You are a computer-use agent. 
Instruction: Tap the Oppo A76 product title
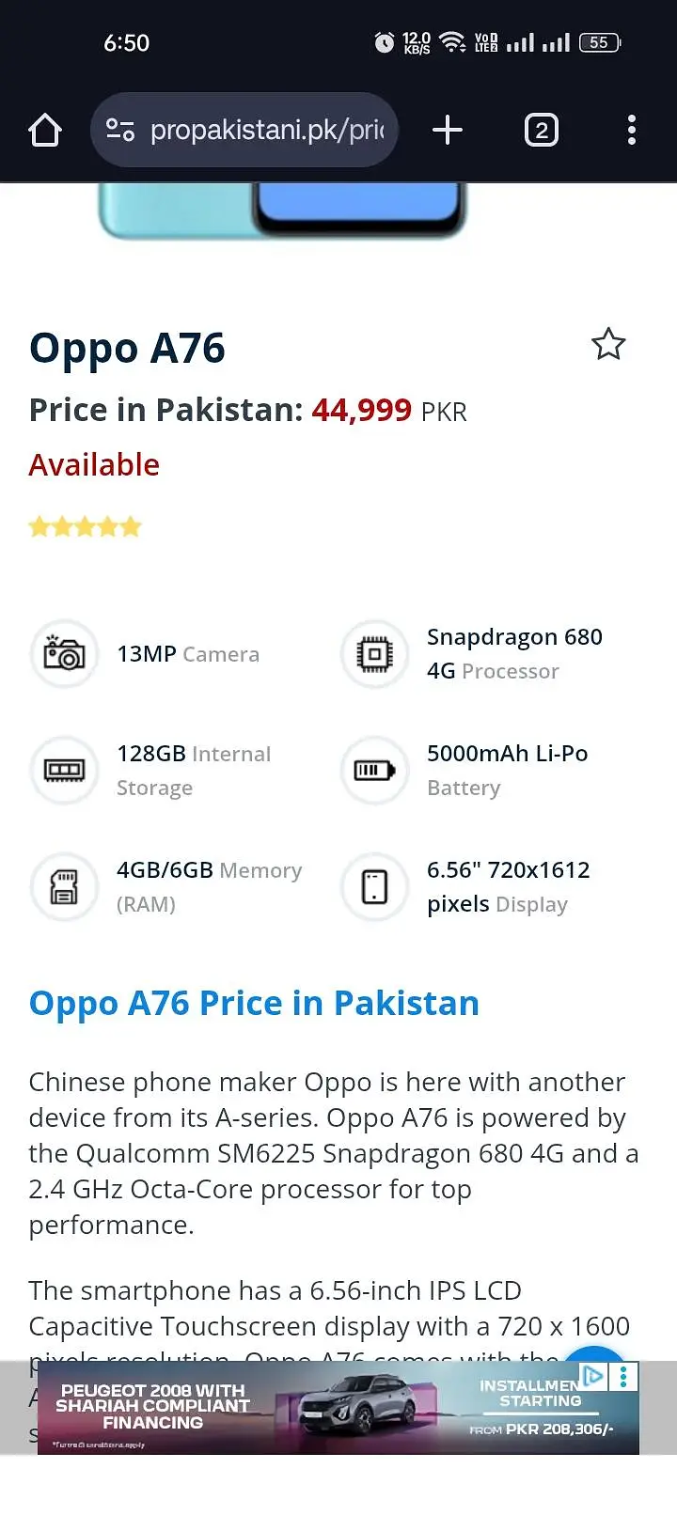coord(127,349)
